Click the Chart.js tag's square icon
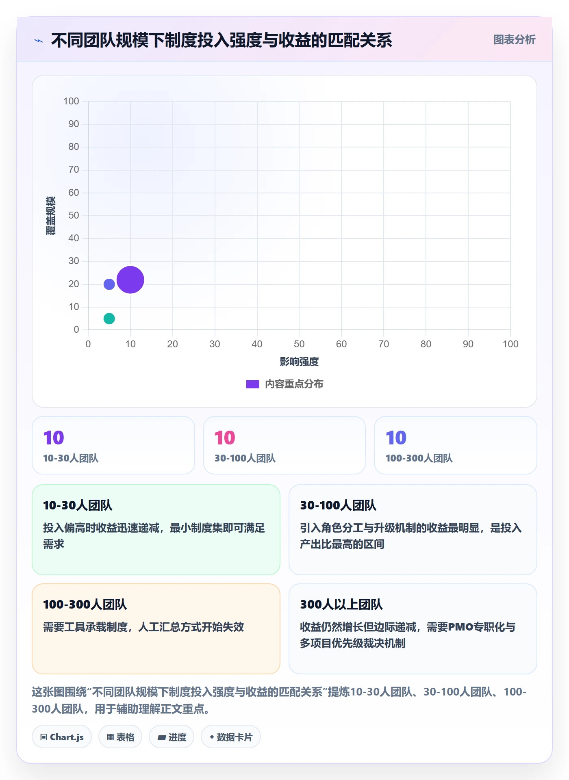This screenshot has width=569, height=780. coord(44,737)
